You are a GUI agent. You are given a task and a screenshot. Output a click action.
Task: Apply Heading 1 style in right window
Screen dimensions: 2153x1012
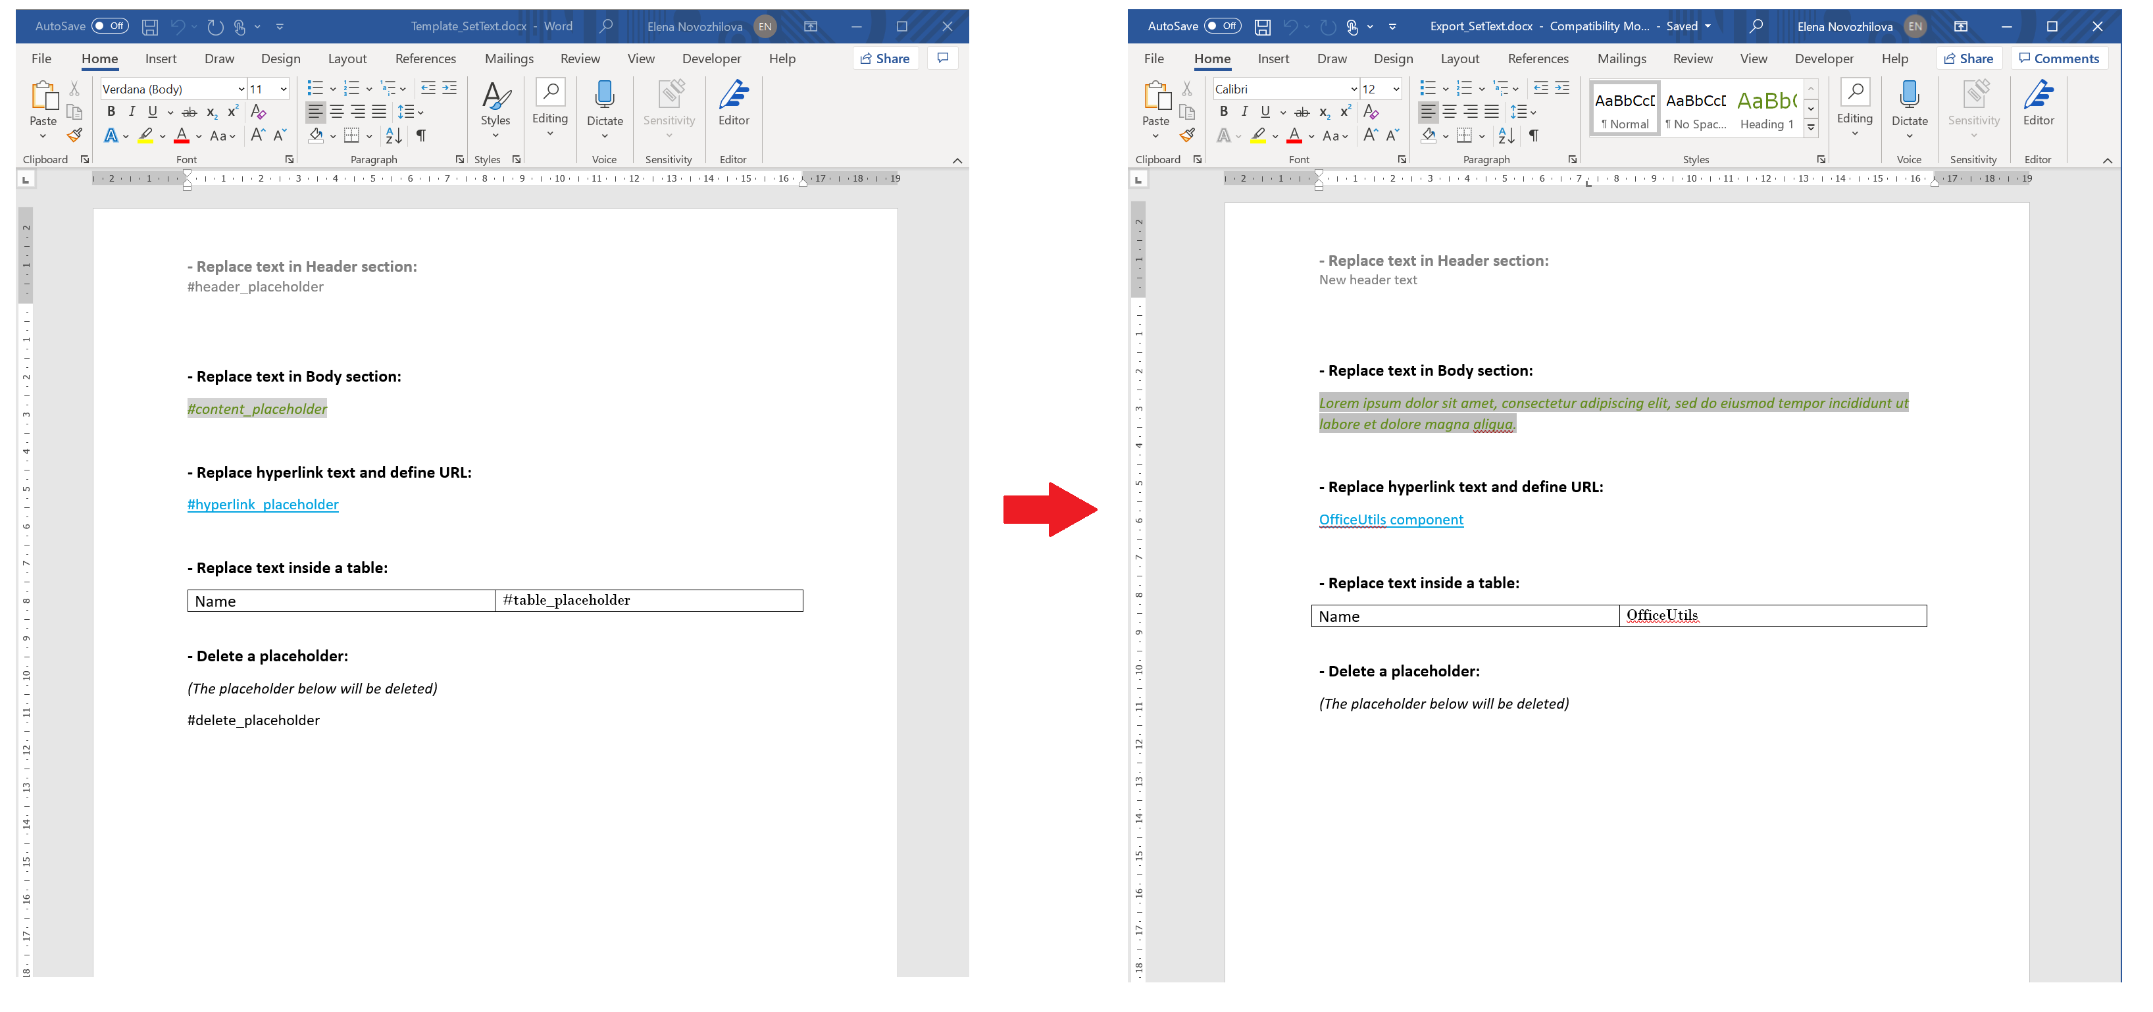pos(1767,109)
